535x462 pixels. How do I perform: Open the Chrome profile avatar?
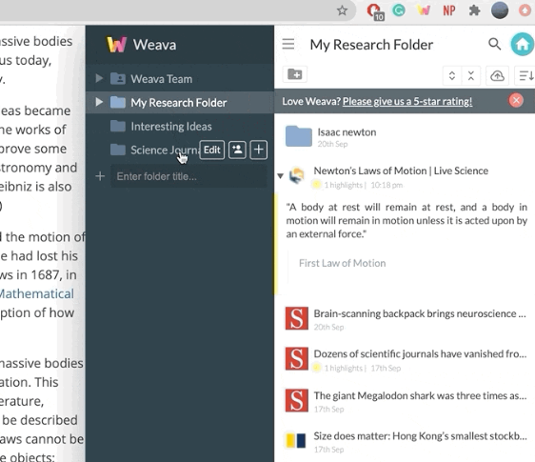click(x=500, y=10)
